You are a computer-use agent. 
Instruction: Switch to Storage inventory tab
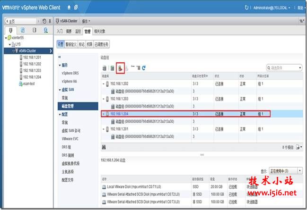coord(34,30)
